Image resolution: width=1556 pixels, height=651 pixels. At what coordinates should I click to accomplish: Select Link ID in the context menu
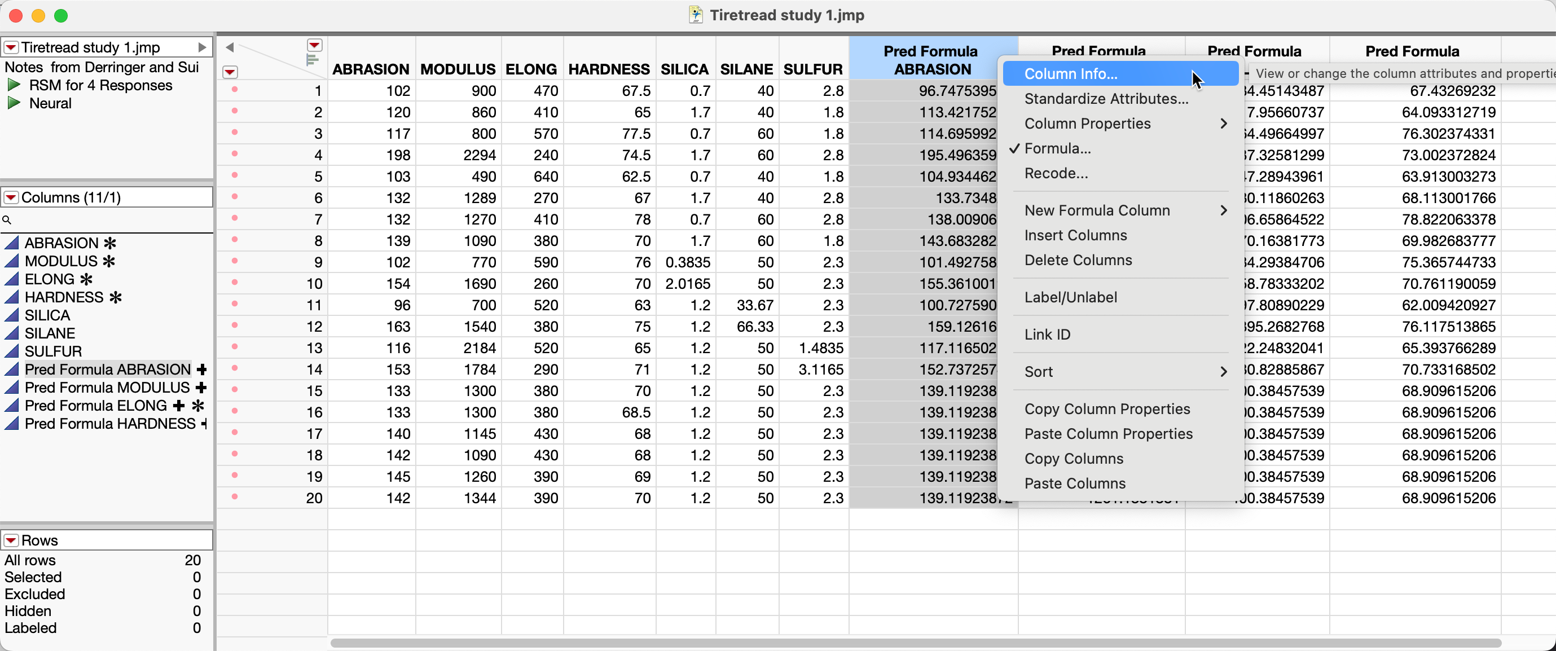1120,334
